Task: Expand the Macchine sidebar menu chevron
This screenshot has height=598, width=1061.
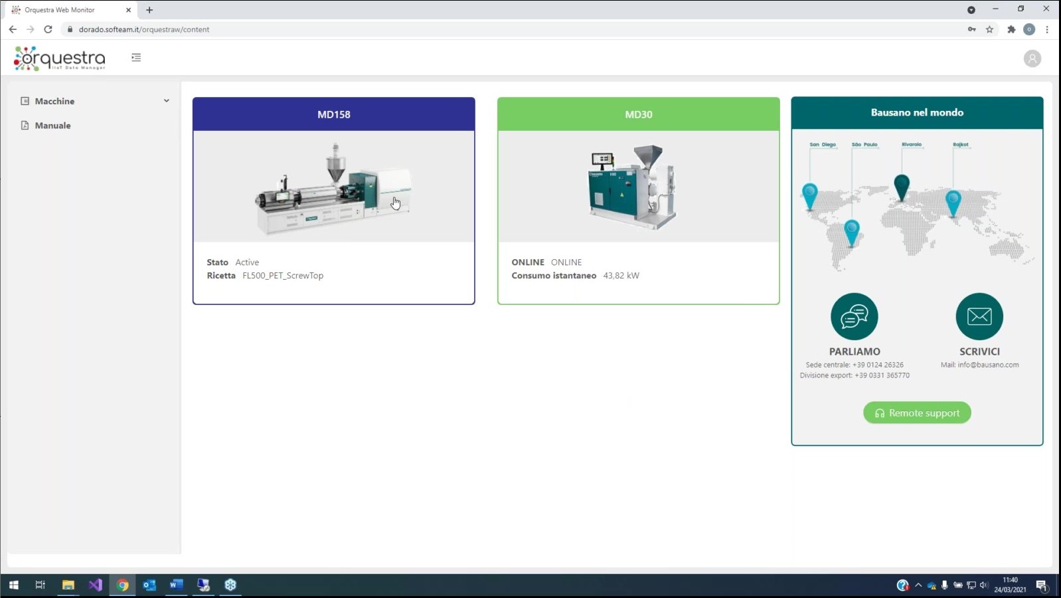Action: pos(166,101)
